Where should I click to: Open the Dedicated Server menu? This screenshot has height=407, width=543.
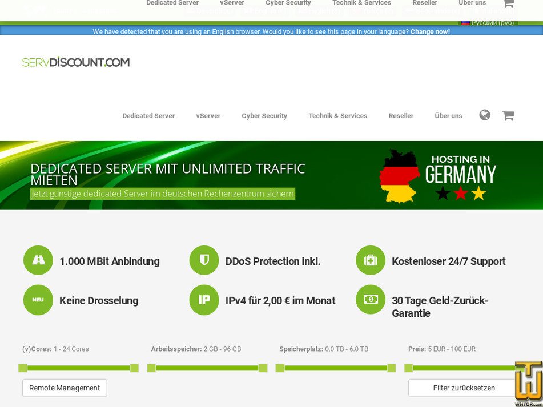tap(148, 116)
